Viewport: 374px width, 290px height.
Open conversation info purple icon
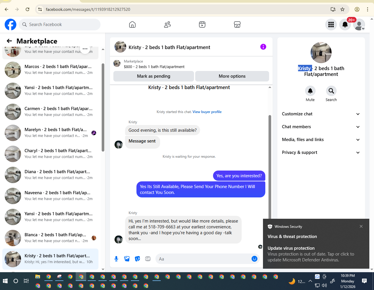tap(263, 47)
